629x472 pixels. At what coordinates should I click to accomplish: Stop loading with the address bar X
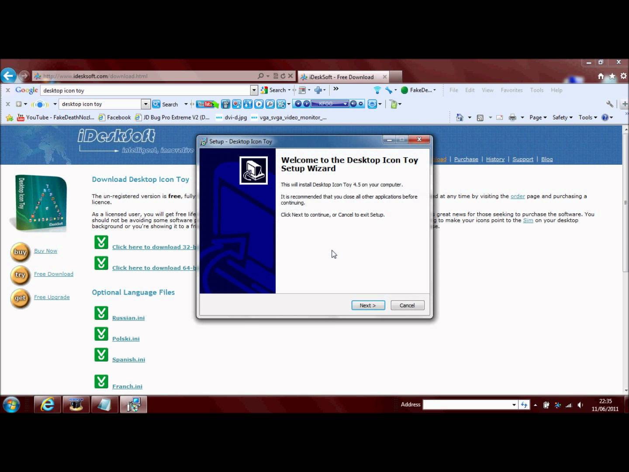pyautogui.click(x=290, y=76)
